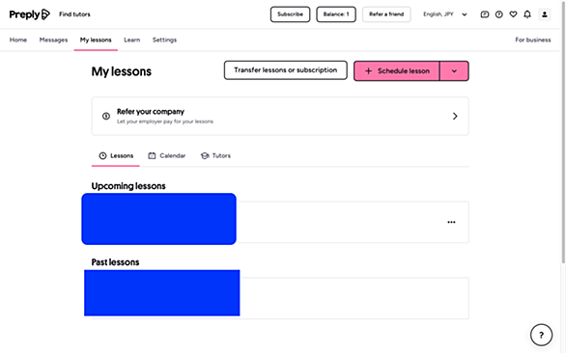
Task: Open notifications bell icon
Action: [527, 14]
